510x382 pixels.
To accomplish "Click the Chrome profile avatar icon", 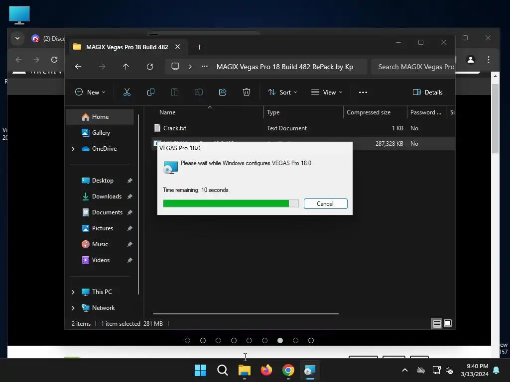I will 470,60.
